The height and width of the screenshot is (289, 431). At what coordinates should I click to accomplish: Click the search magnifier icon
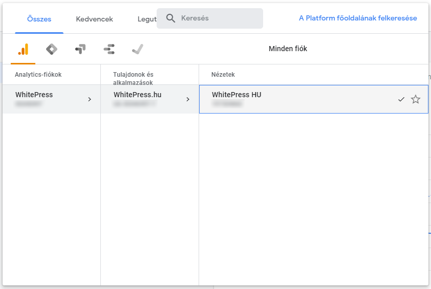[170, 18]
